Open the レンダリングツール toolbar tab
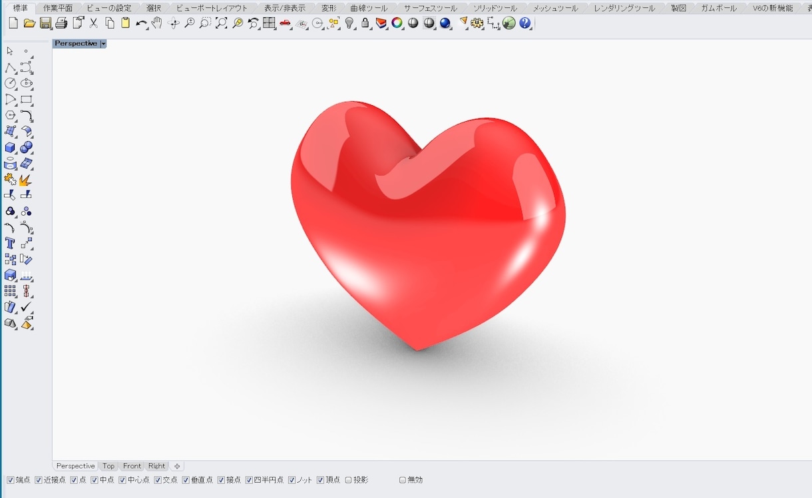This screenshot has height=498, width=812. pyautogui.click(x=624, y=8)
